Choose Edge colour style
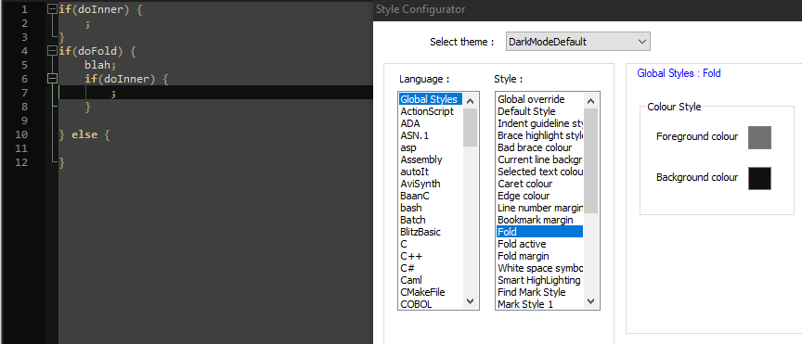Screen dimensions: 802x344 click(539, 196)
